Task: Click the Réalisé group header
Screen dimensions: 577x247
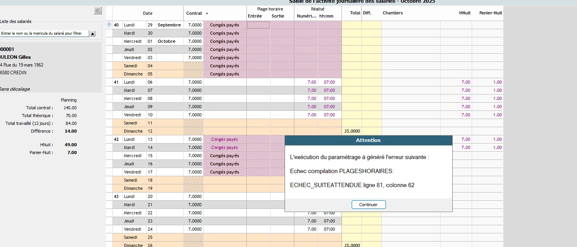Action: pos(318,9)
